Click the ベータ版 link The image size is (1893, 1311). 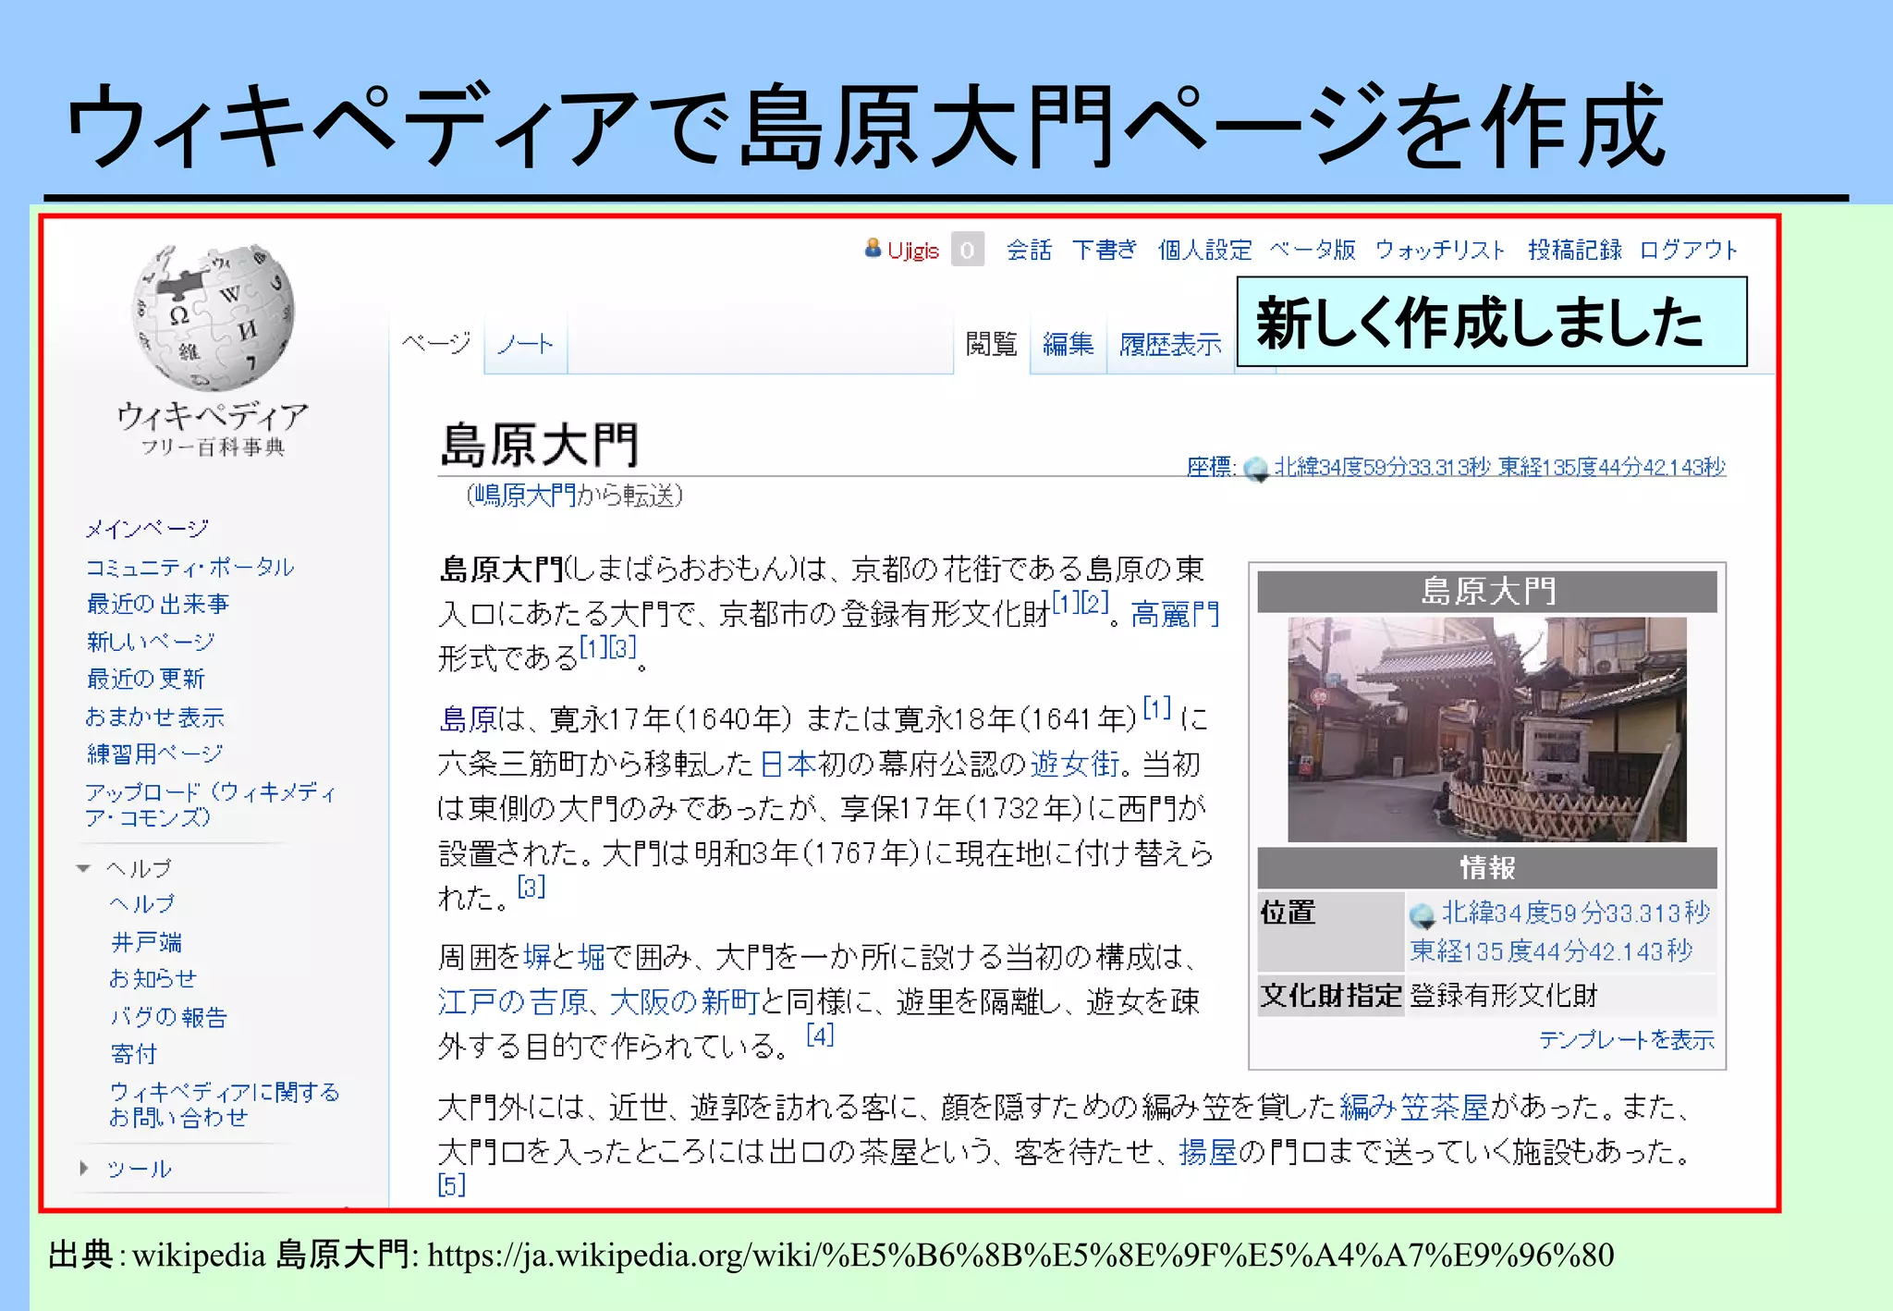[1313, 250]
